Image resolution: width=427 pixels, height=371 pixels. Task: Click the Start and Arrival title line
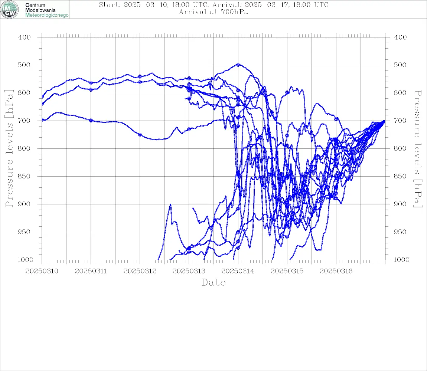pyautogui.click(x=213, y=4)
